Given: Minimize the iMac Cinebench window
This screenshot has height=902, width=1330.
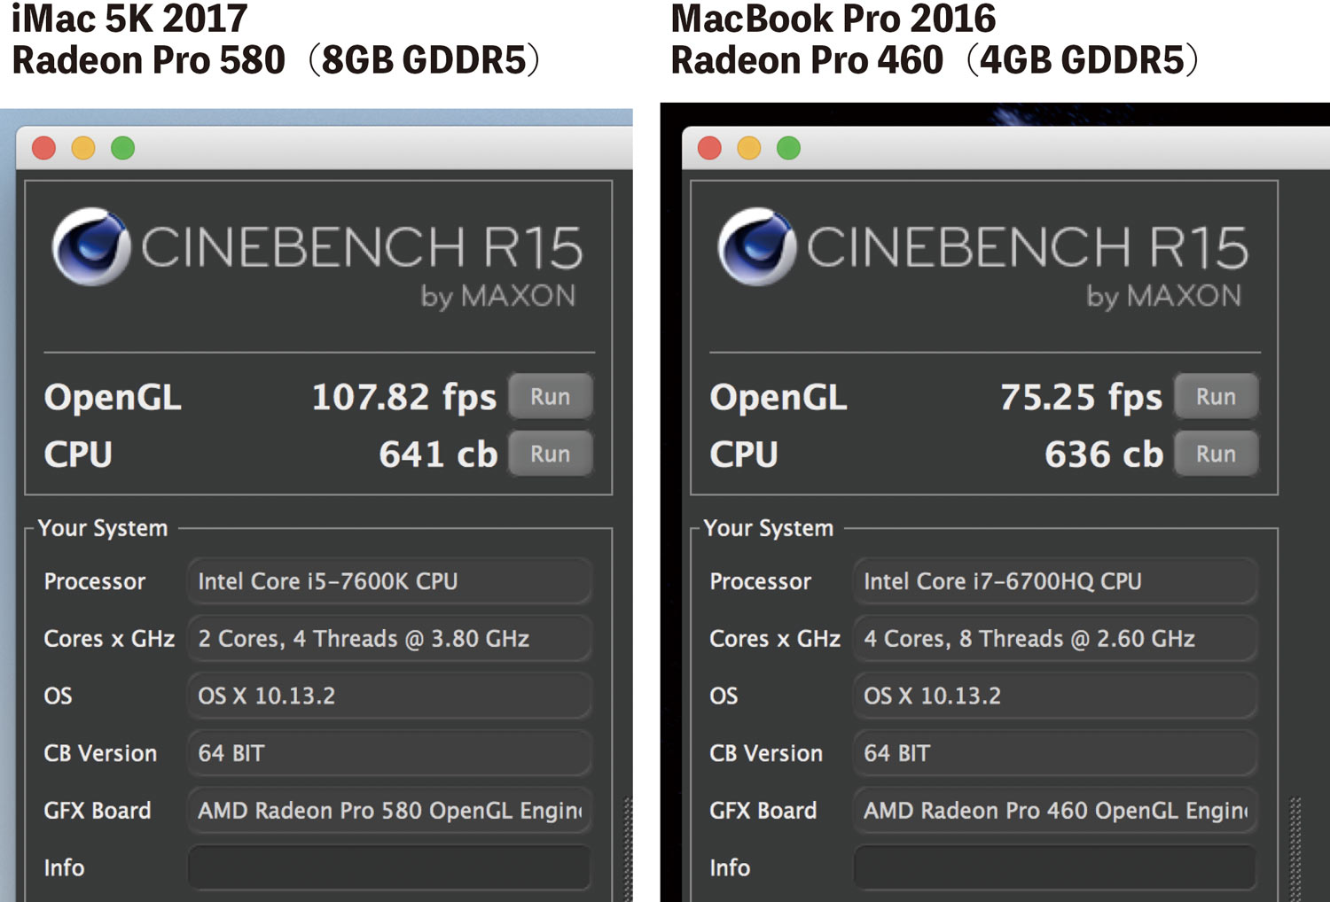Looking at the screenshot, I should tap(83, 148).
